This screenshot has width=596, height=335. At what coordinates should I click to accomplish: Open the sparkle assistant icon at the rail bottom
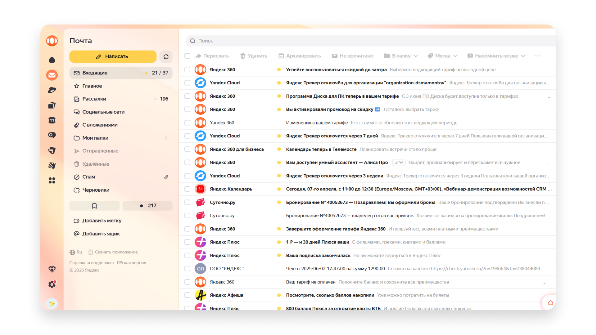(x=52, y=303)
